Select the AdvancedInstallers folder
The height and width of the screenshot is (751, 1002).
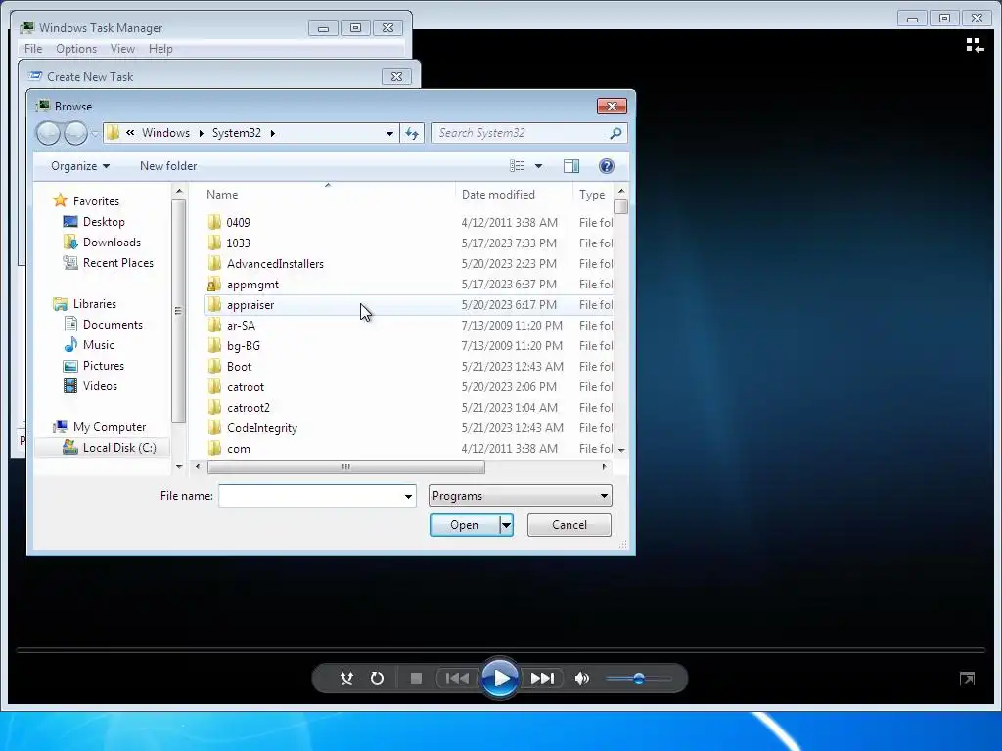pos(275,264)
